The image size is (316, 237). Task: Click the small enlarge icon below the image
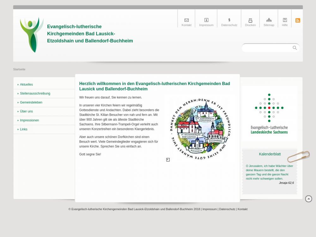pyautogui.click(x=168, y=160)
